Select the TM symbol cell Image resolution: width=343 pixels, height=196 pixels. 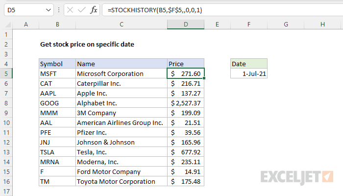57,181
